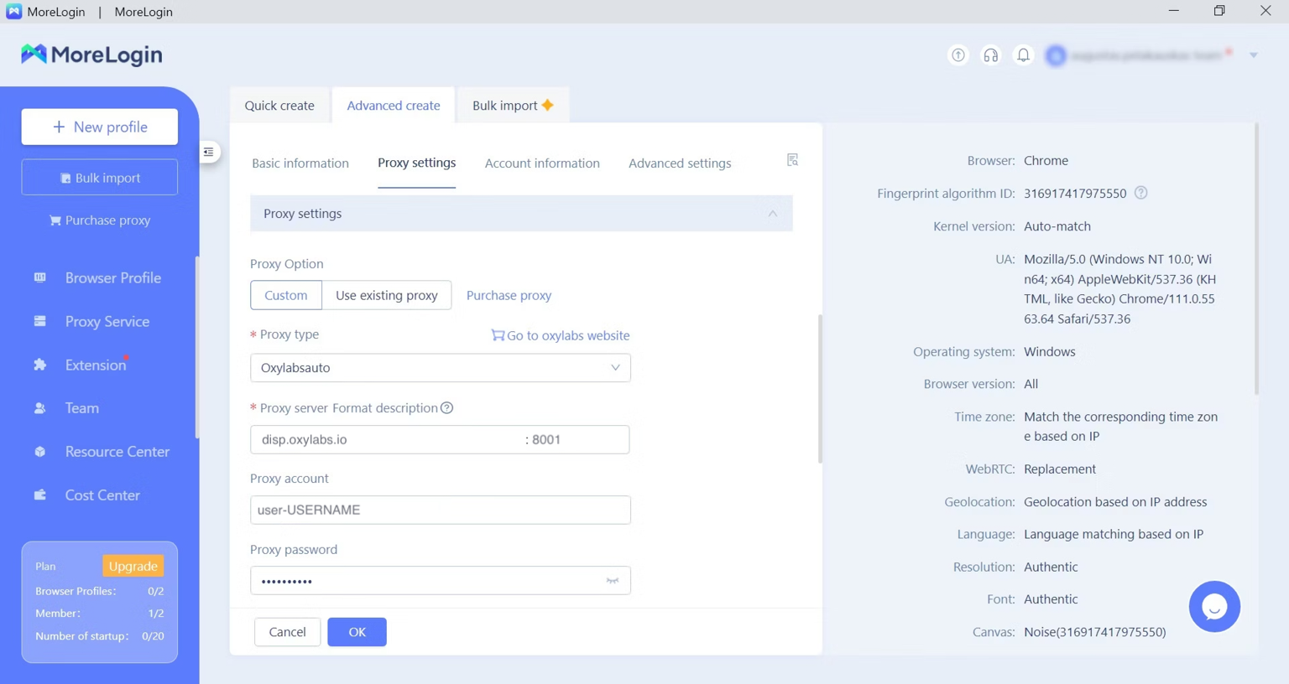Click the Format description question mark icon

pos(447,408)
